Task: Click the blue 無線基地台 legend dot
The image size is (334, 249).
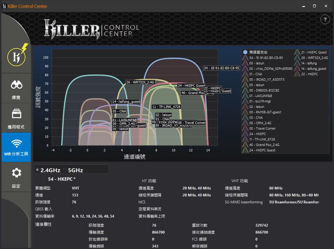Action: click(245, 52)
